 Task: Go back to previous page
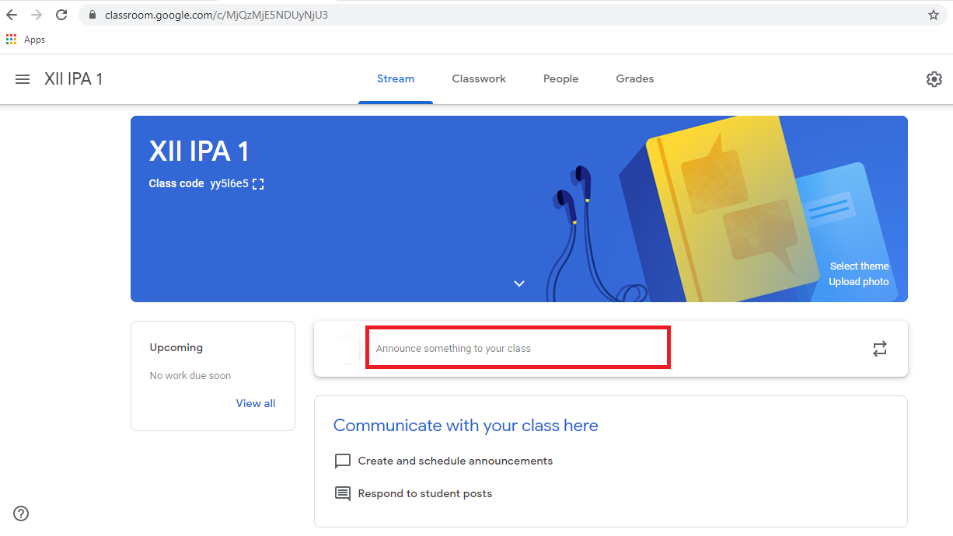[12, 15]
